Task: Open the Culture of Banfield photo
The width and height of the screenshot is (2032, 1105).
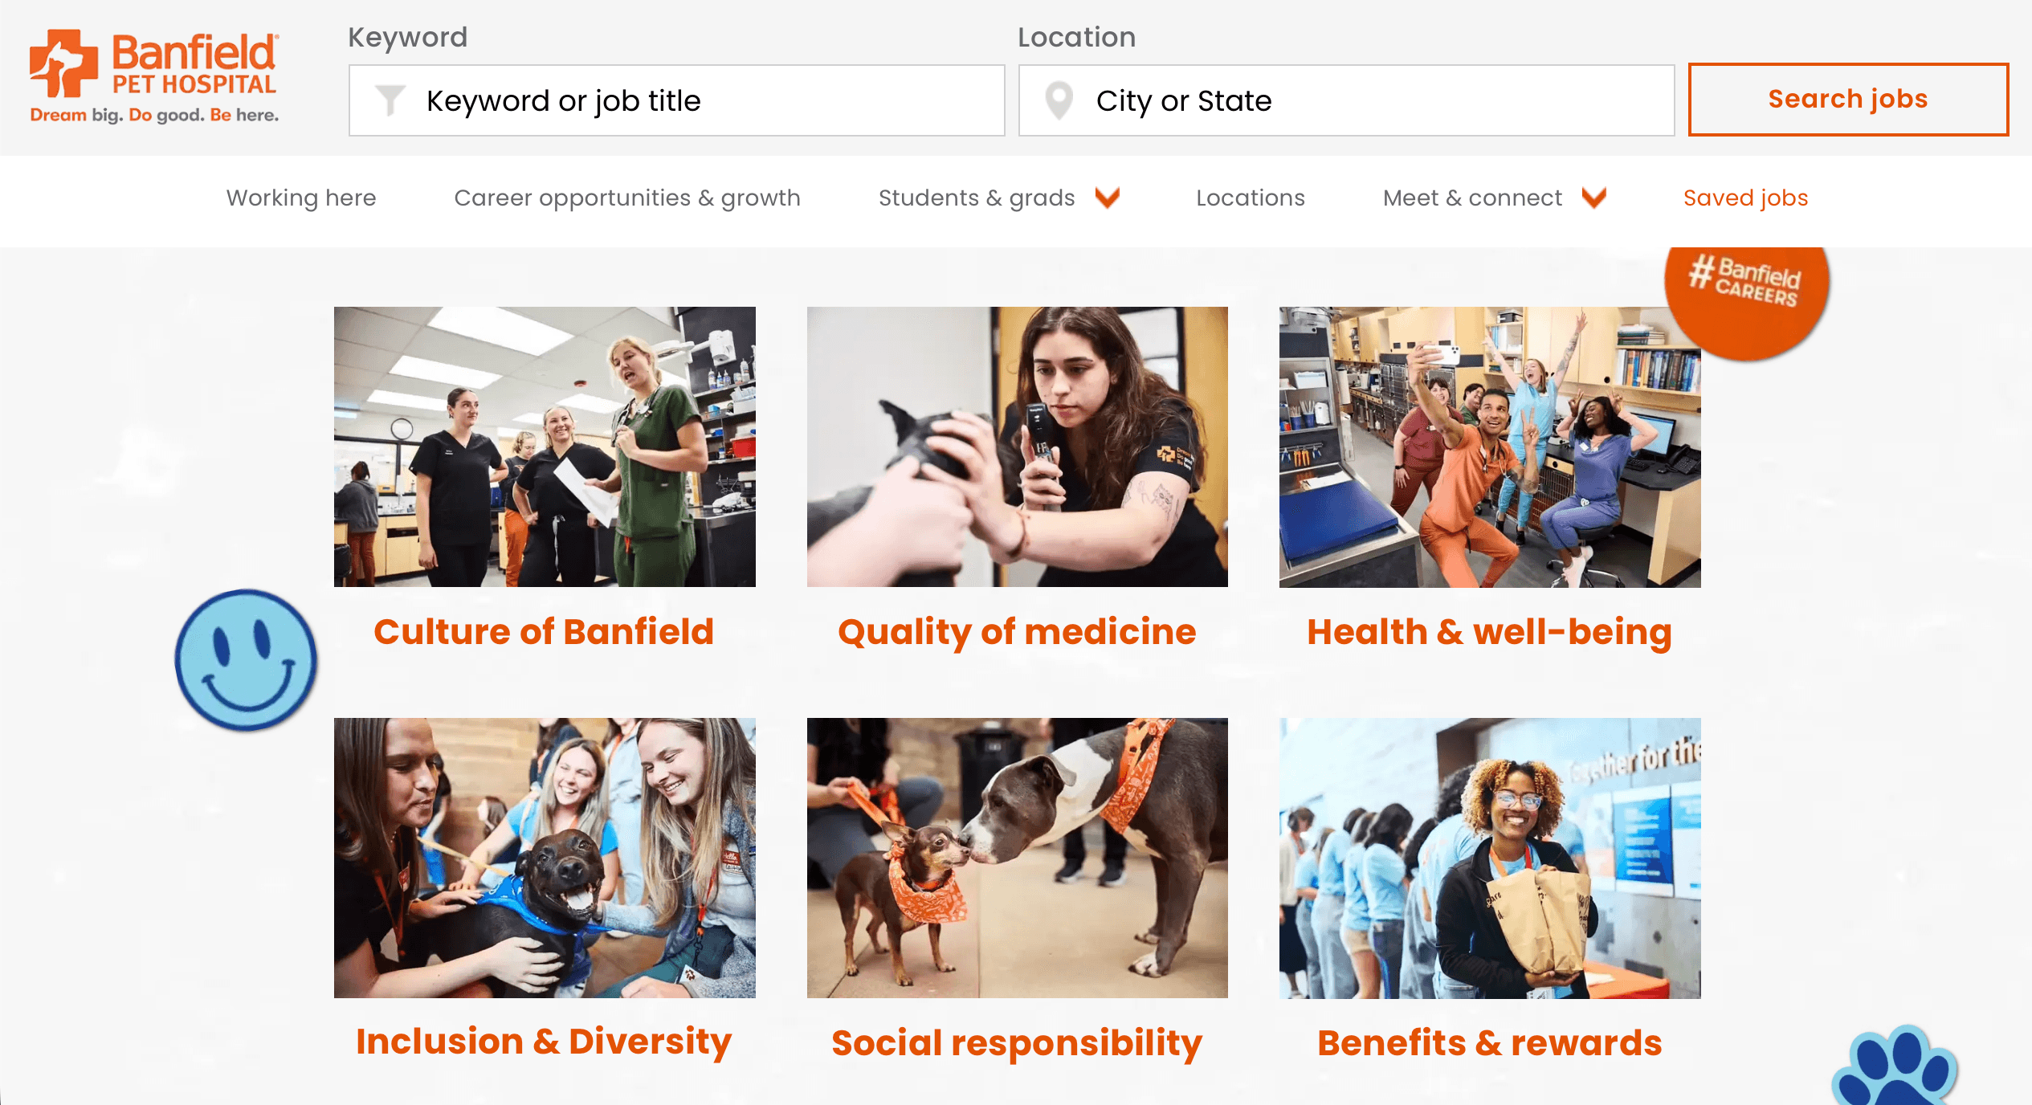Action: [x=545, y=446]
